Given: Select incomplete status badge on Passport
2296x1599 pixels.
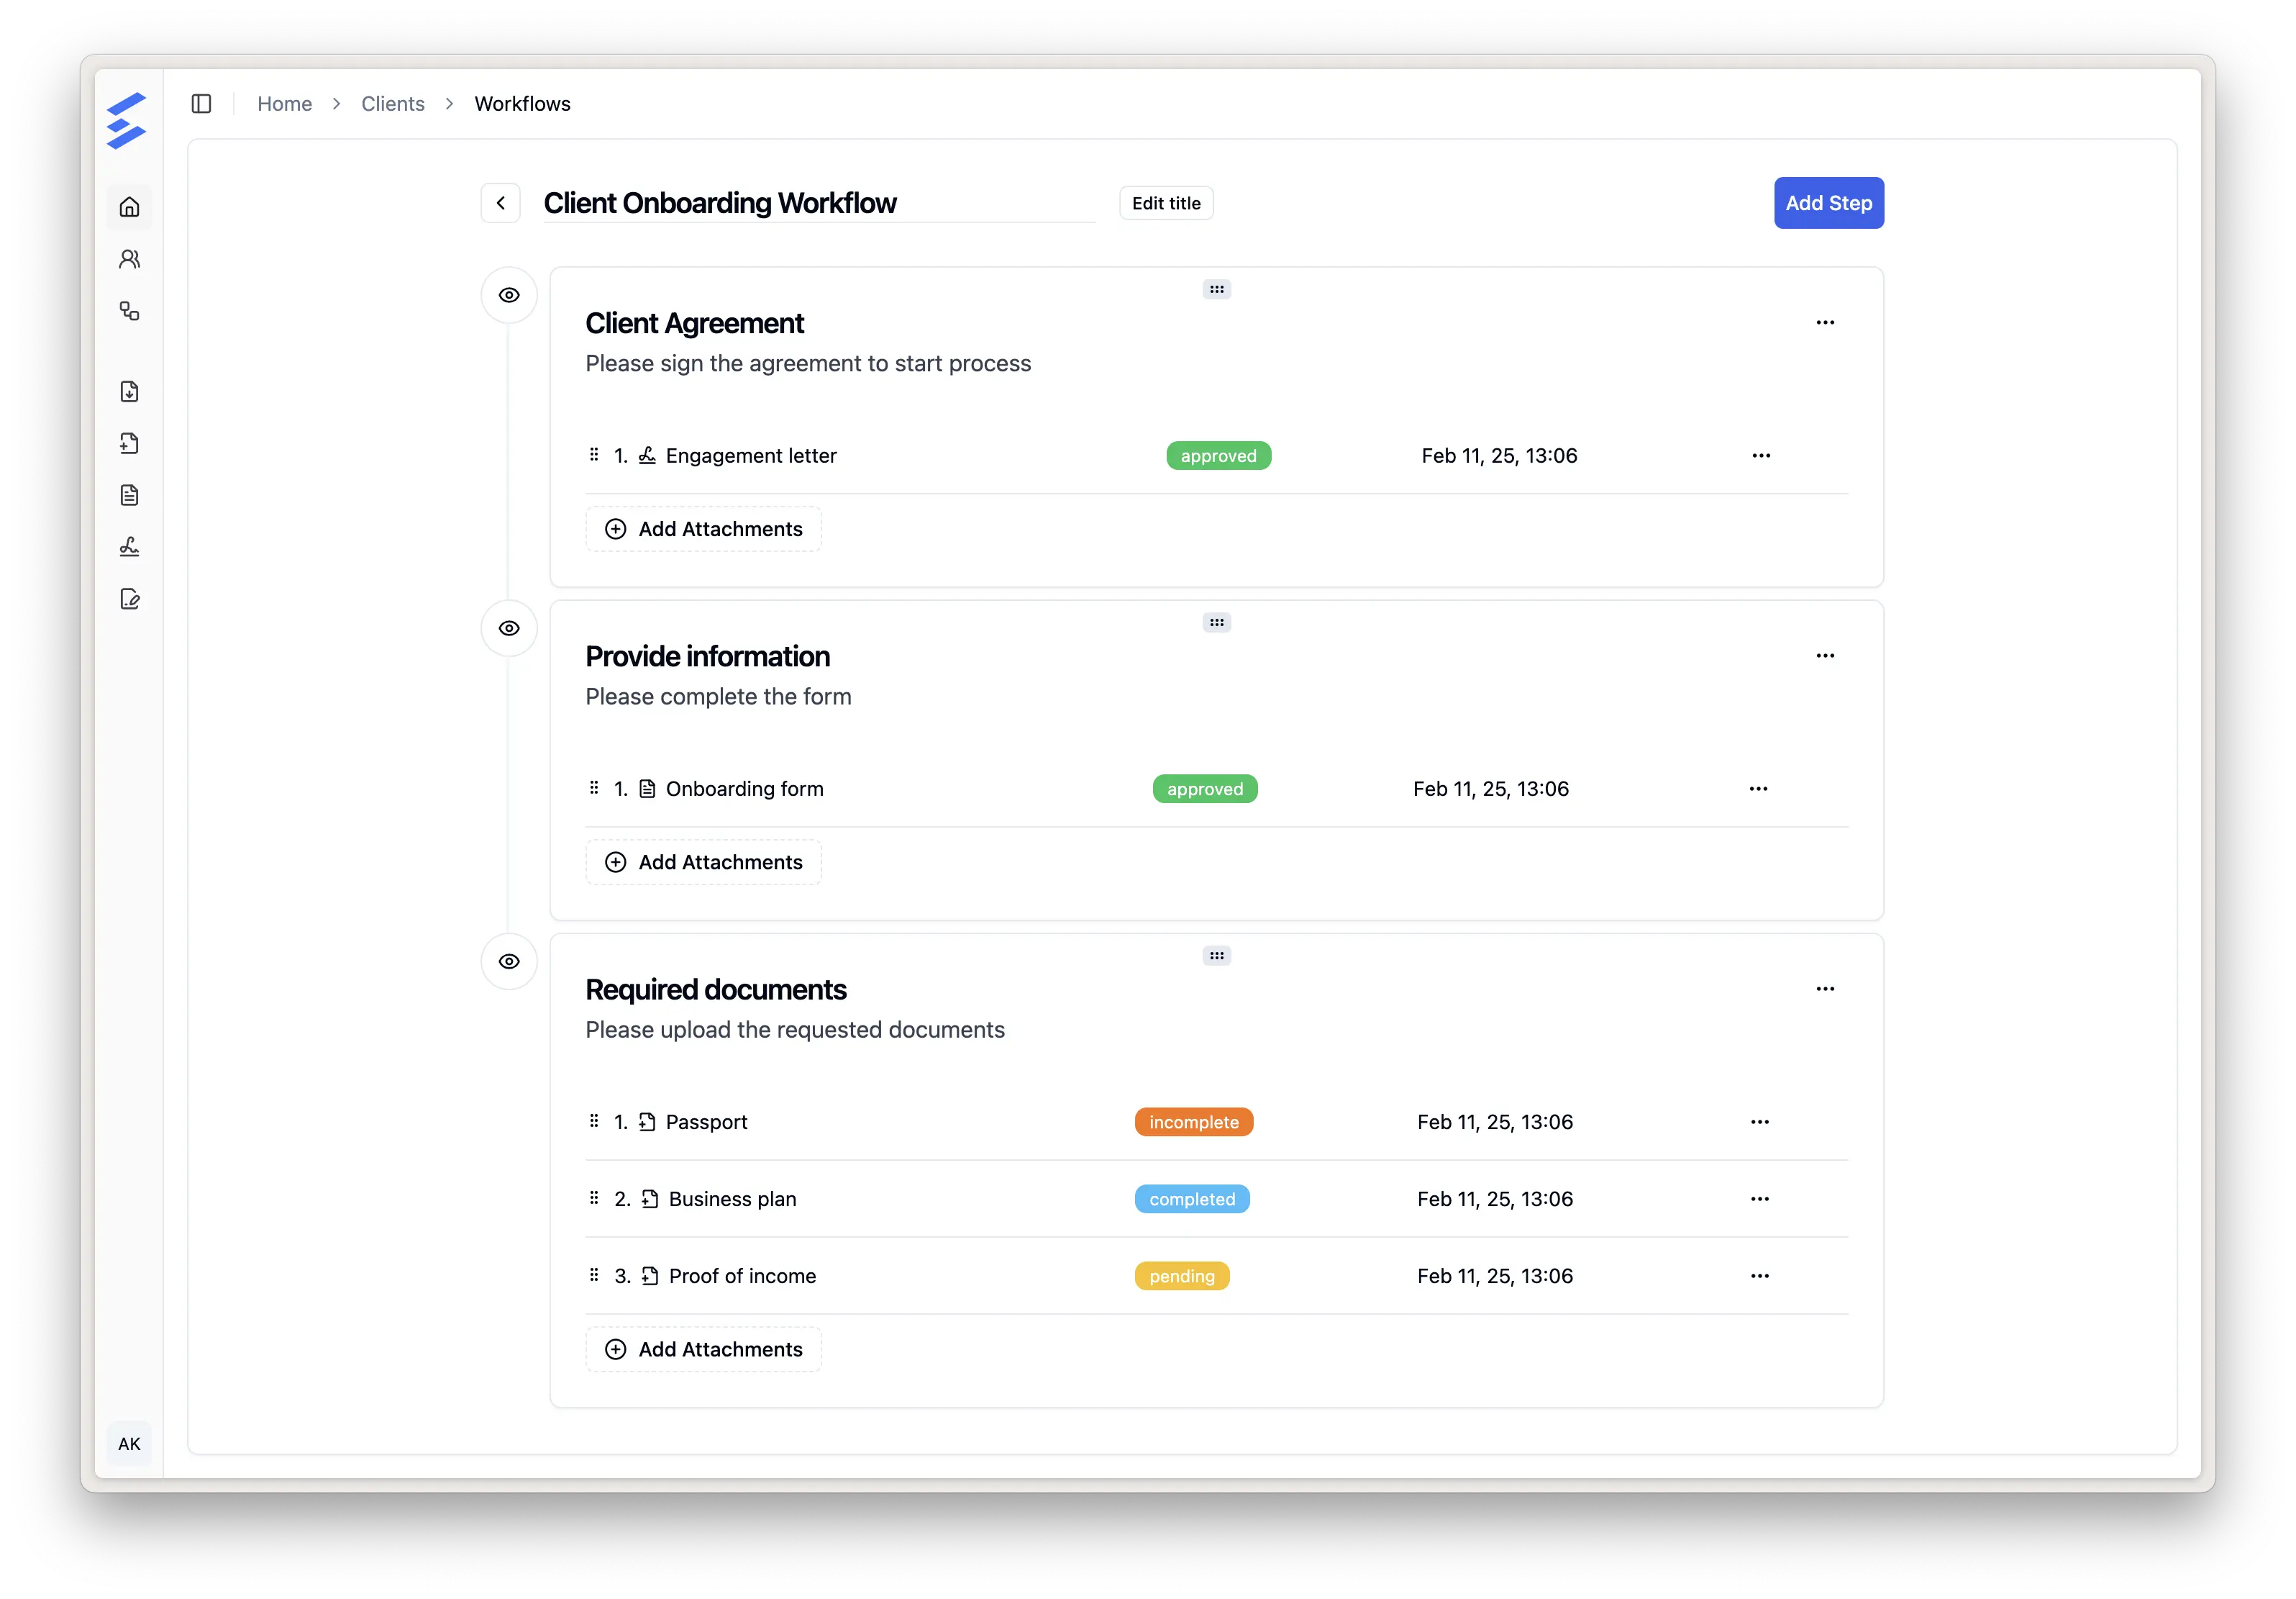Looking at the screenshot, I should coord(1193,1120).
